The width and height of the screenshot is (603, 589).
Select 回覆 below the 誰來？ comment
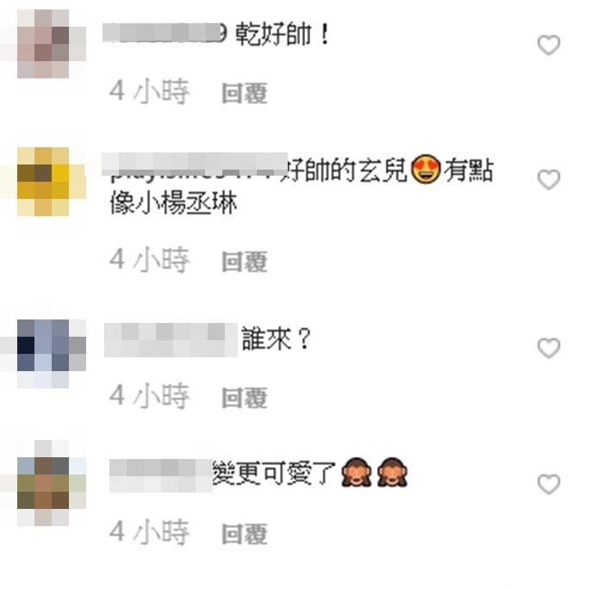[x=245, y=397]
